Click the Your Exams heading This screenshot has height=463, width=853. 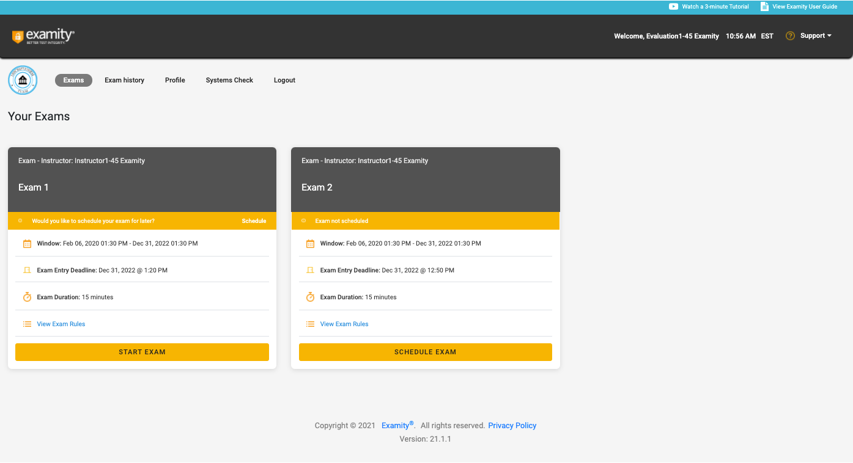click(x=39, y=116)
